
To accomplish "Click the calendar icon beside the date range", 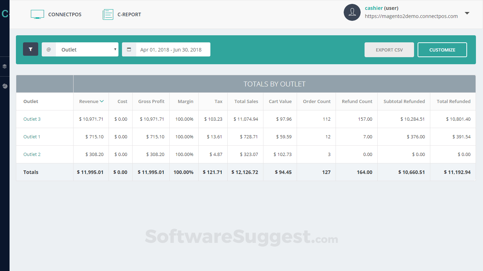I will pyautogui.click(x=129, y=49).
